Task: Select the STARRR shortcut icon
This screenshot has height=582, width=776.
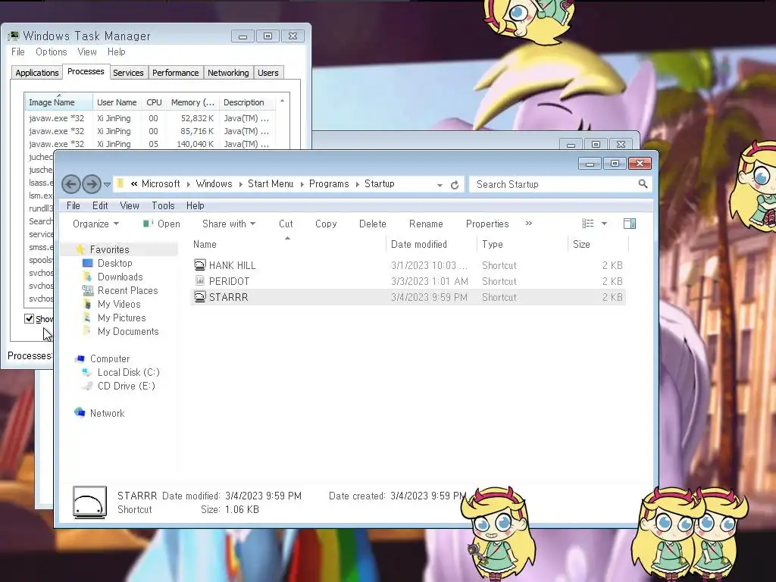Action: (199, 296)
